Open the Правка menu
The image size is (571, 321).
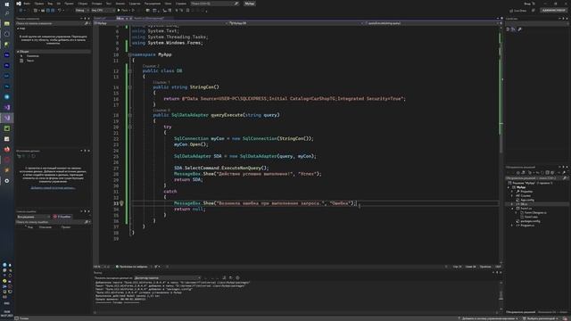tap(39, 4)
